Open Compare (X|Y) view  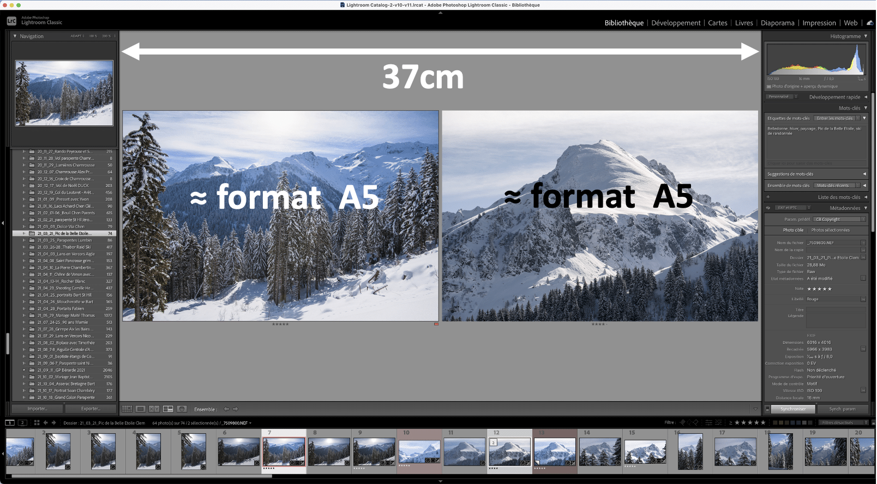[x=154, y=409]
